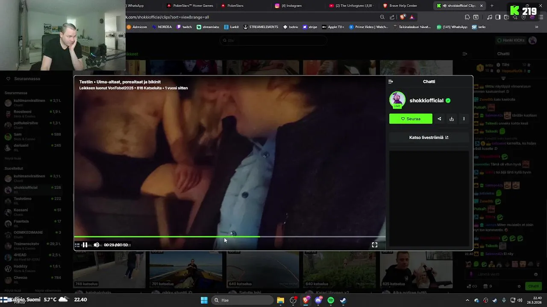Share the clip
The height and width of the screenshot is (307, 547).
click(439, 119)
